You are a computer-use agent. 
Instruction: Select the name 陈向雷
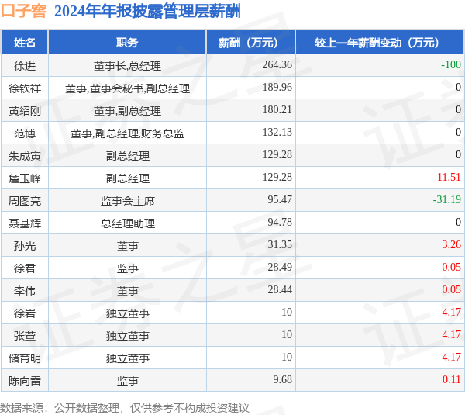[25, 381]
